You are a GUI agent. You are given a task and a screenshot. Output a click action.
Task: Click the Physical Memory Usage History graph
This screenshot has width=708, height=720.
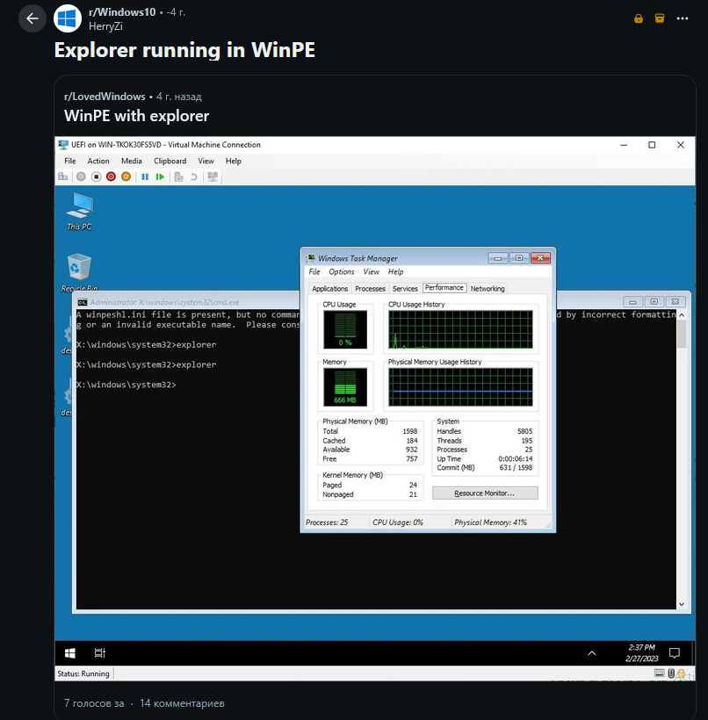460,386
